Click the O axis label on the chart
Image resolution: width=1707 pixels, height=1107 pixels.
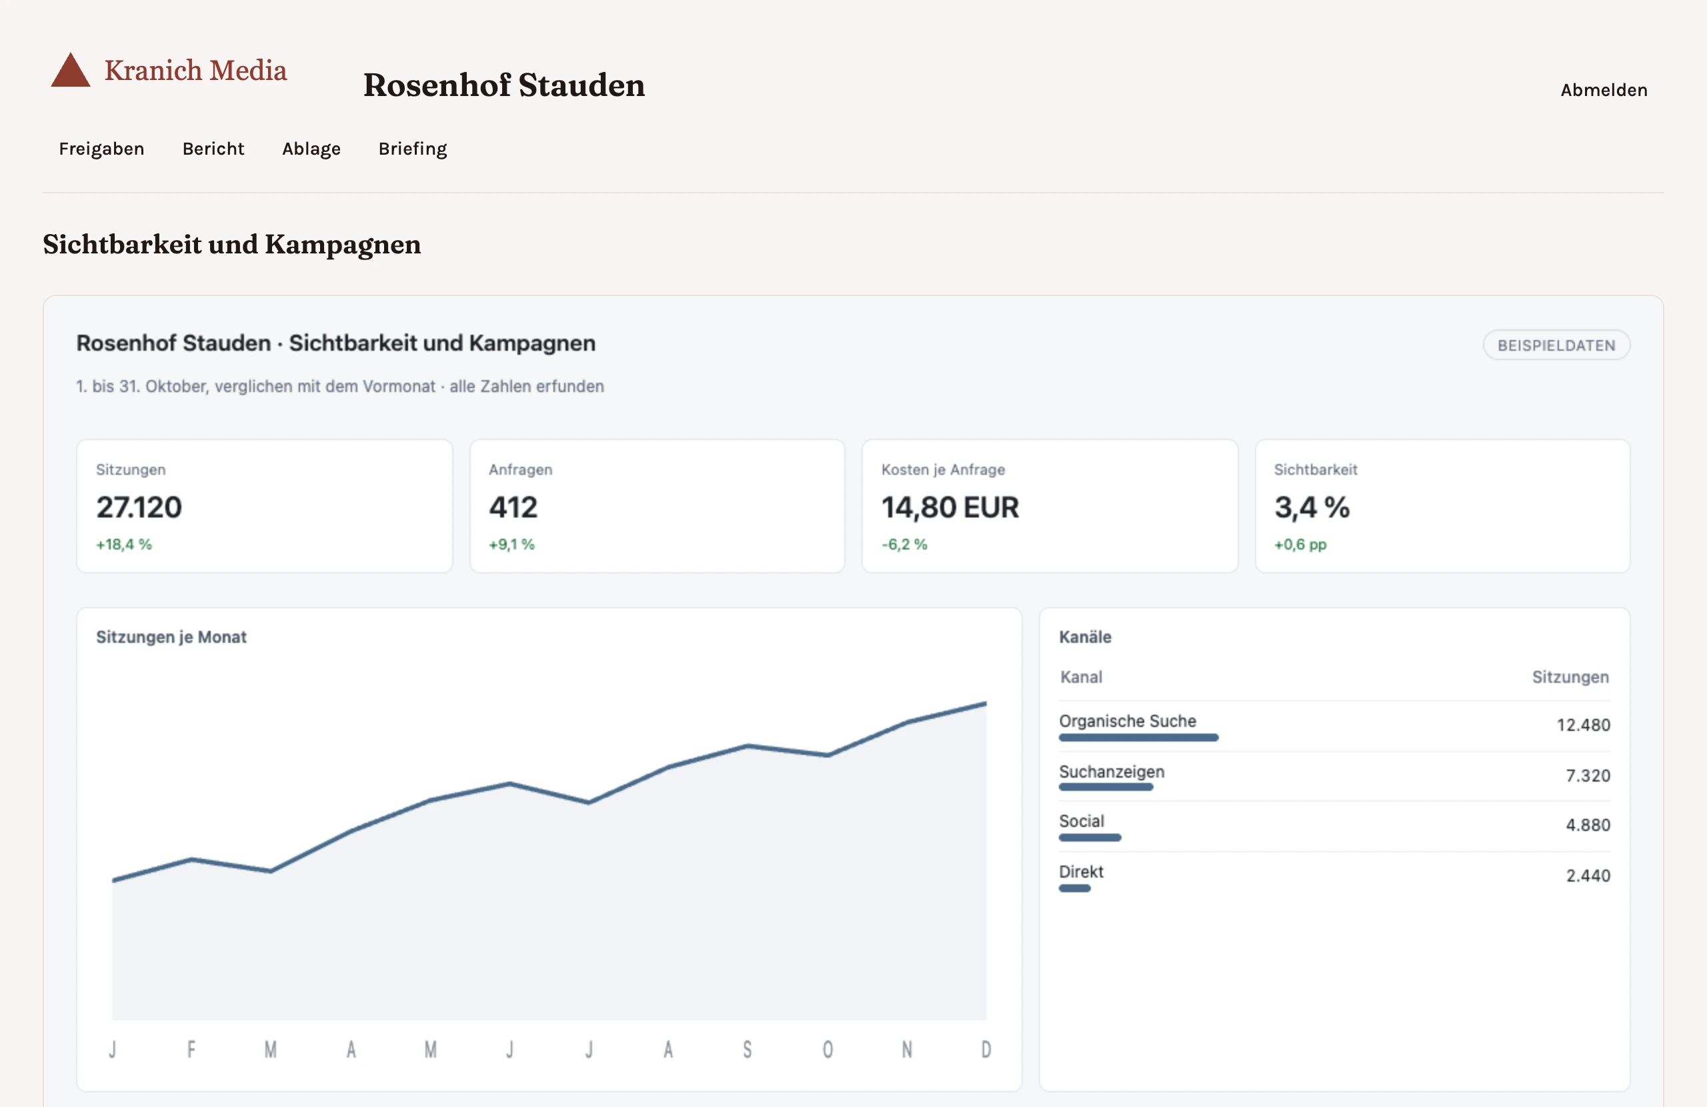coord(827,1050)
